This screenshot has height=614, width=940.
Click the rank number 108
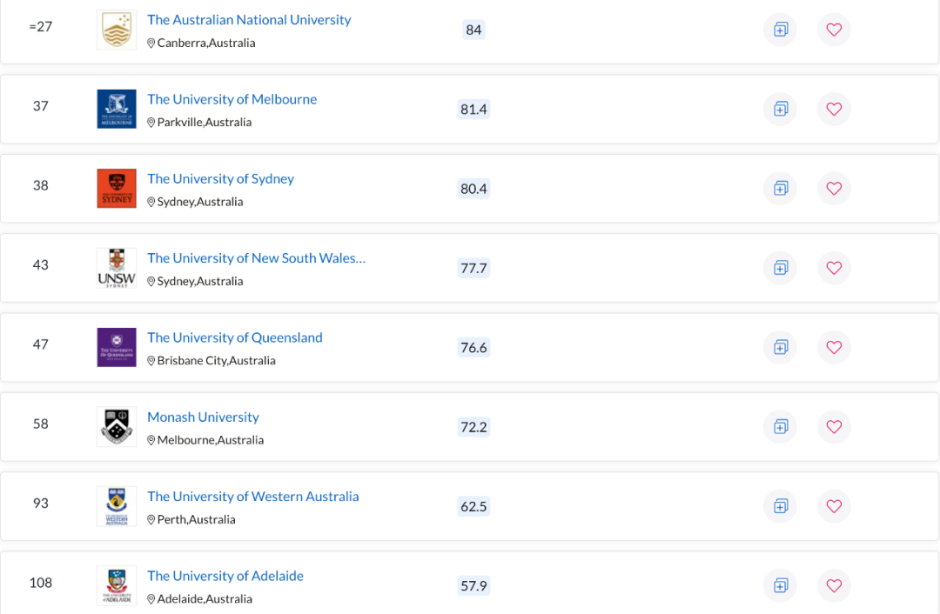tap(41, 583)
